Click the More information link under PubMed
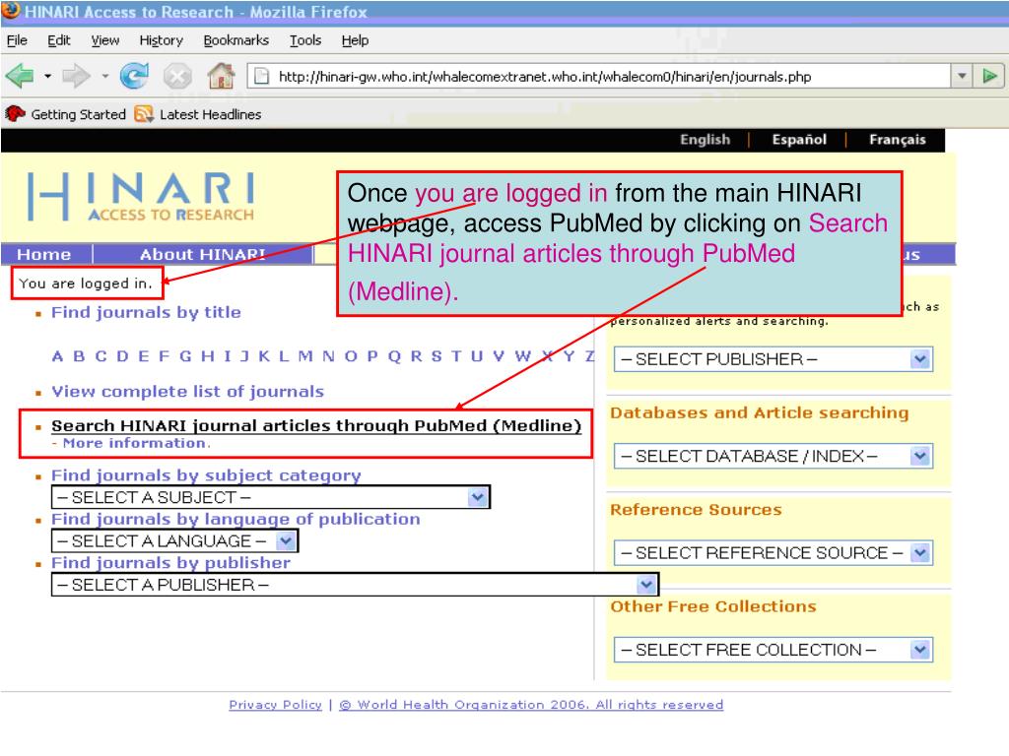 [x=136, y=444]
